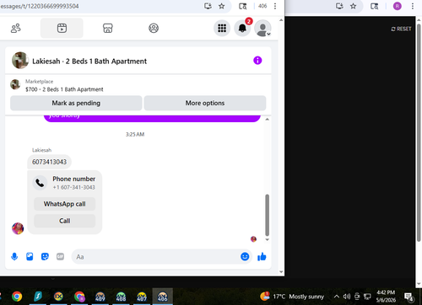
Task: Bookmark page star in back window
Action: [354, 6]
